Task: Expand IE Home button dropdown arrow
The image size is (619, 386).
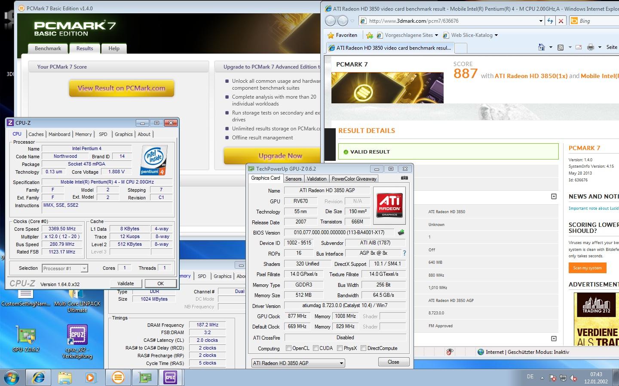Action: coord(551,47)
